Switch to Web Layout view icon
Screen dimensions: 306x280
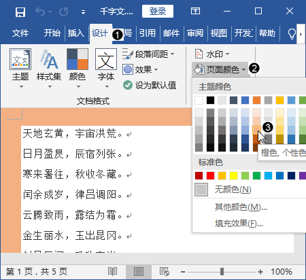[x=165, y=271]
